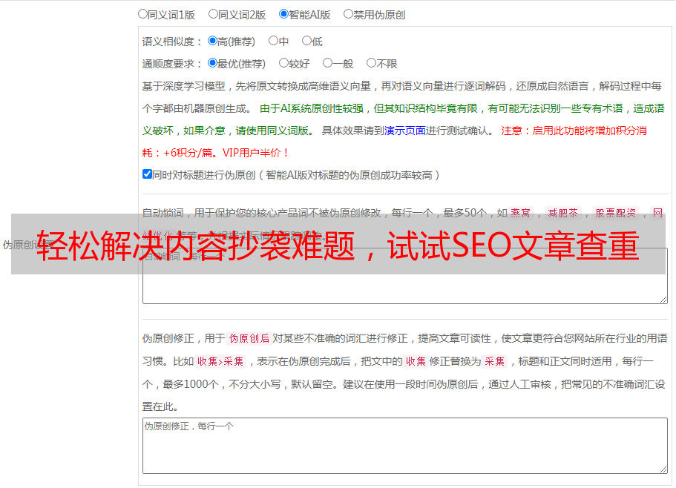The width and height of the screenshot is (676, 488).
Task: Choose the 智能AI版 radio button
Action: click(x=283, y=14)
